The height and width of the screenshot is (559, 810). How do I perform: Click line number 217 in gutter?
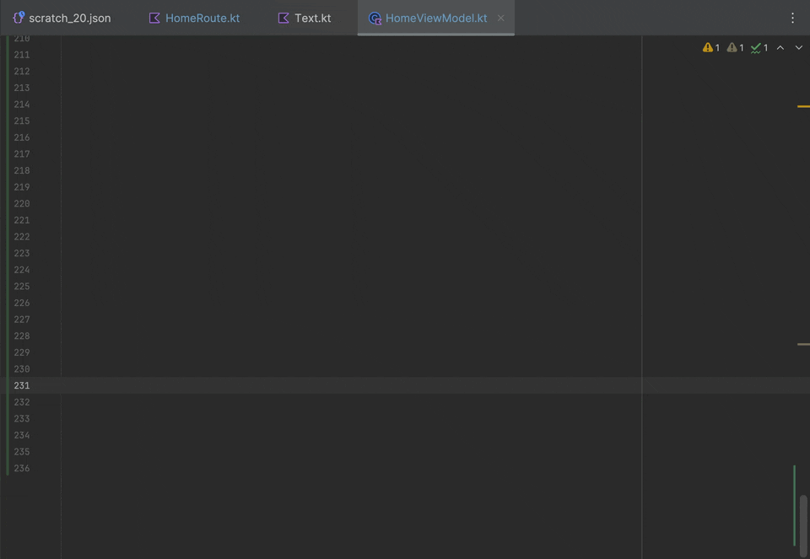22,153
